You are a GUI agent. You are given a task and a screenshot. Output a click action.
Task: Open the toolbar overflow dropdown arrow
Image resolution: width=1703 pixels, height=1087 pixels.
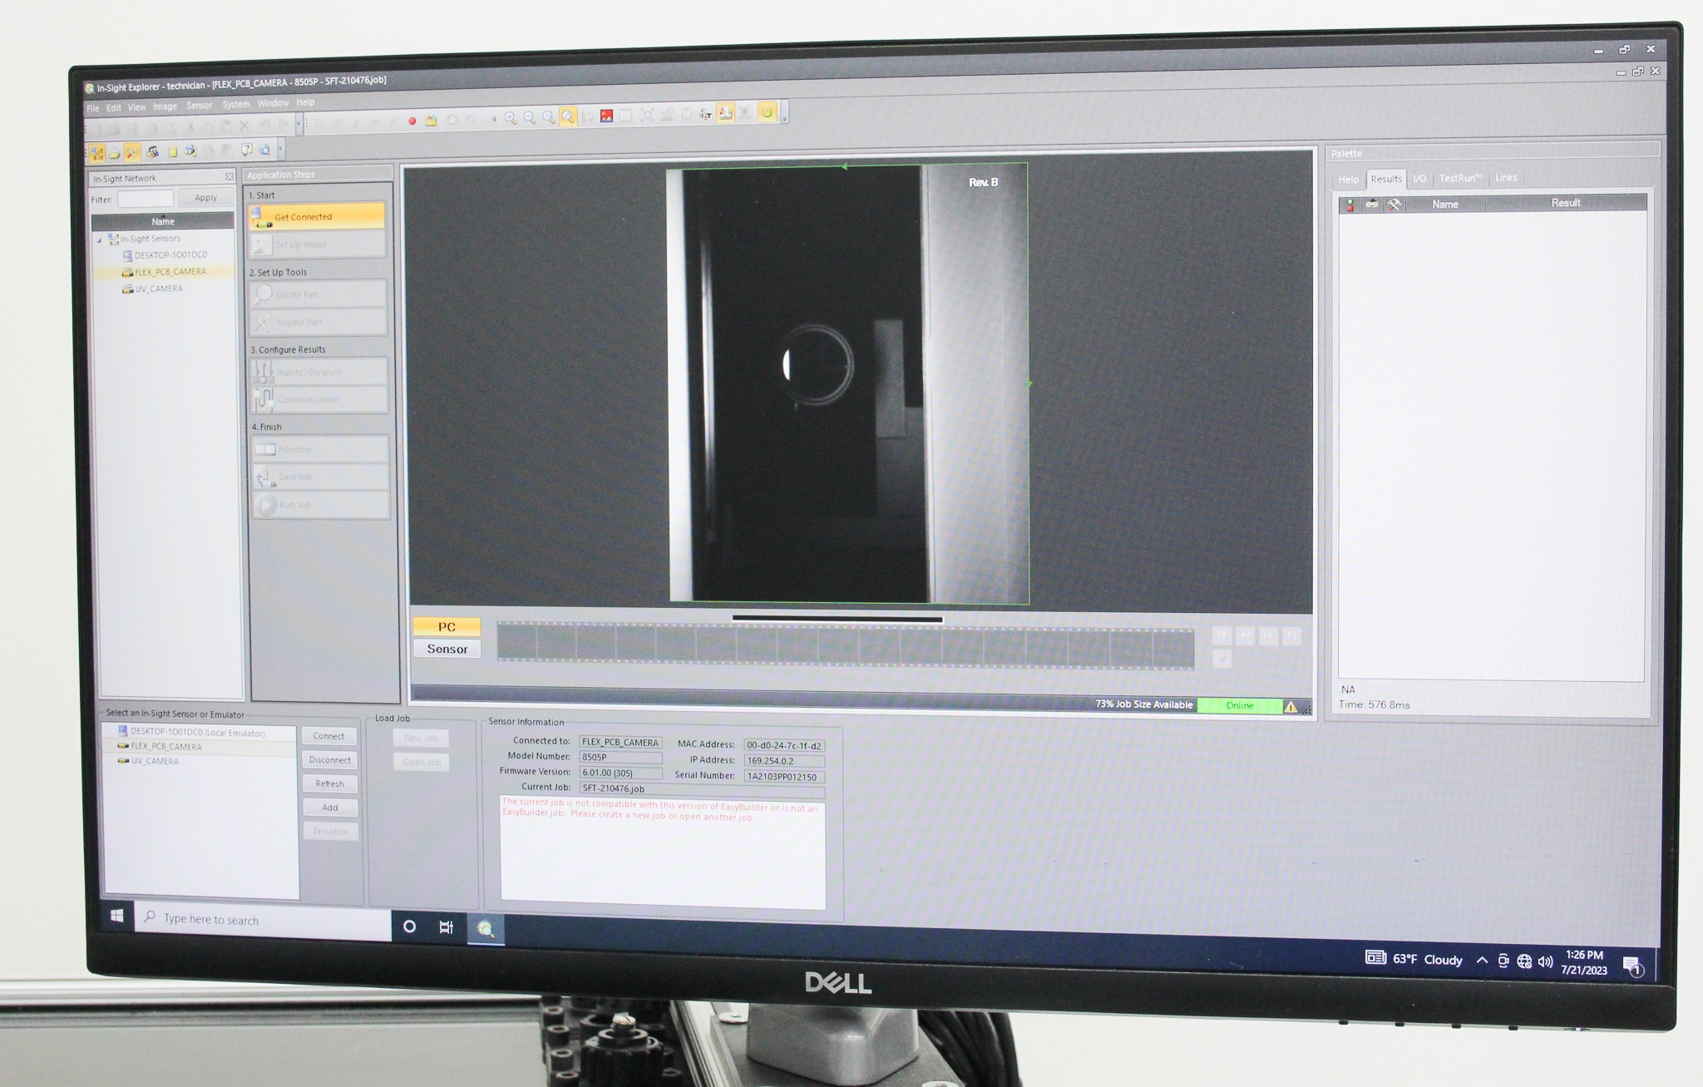click(783, 118)
